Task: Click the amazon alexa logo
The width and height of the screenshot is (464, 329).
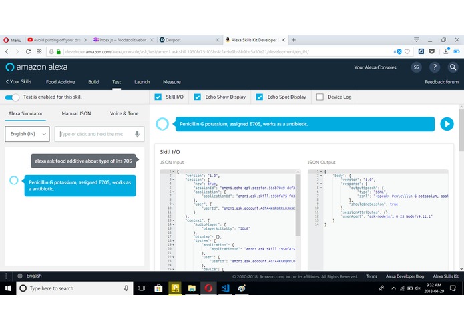Action: pyautogui.click(x=37, y=67)
